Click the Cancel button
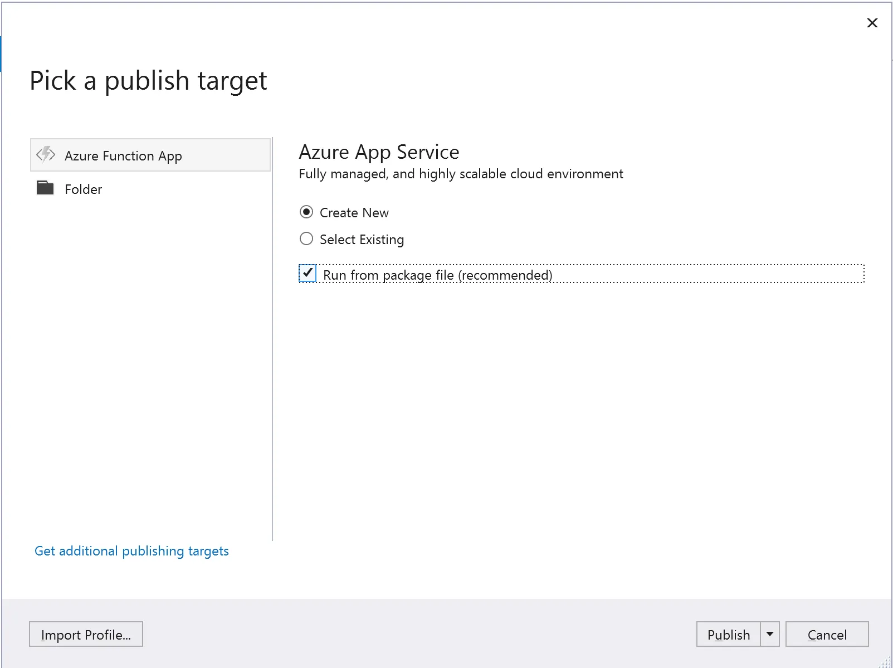This screenshot has width=893, height=668. [x=827, y=634]
